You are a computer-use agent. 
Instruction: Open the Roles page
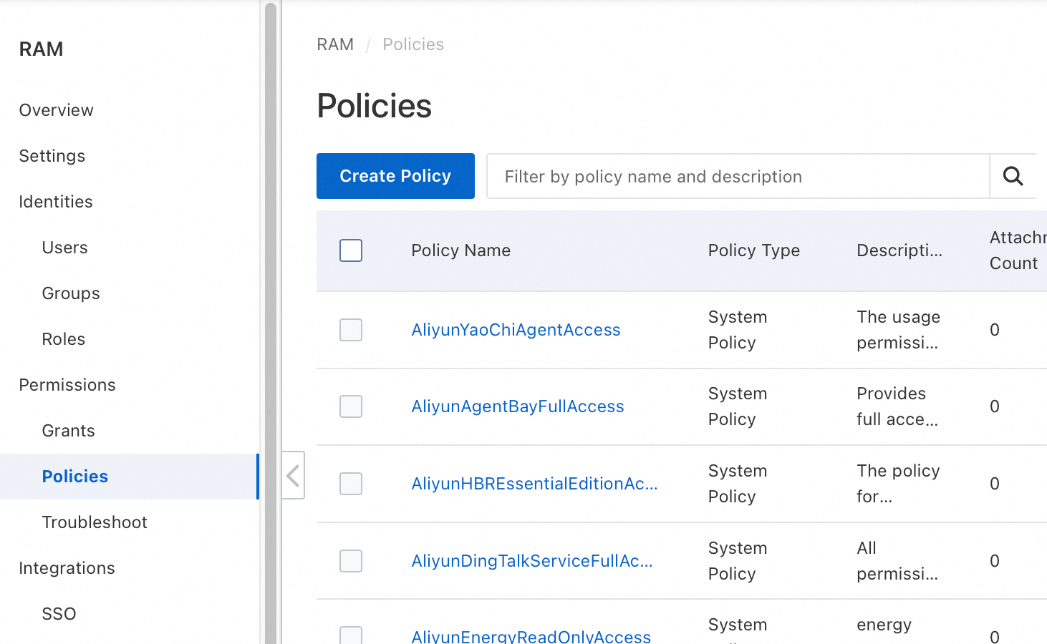(x=64, y=339)
